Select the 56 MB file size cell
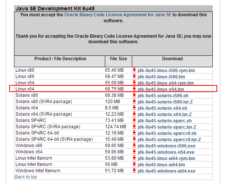Screen dimensions: 239x184 [x=111, y=164]
